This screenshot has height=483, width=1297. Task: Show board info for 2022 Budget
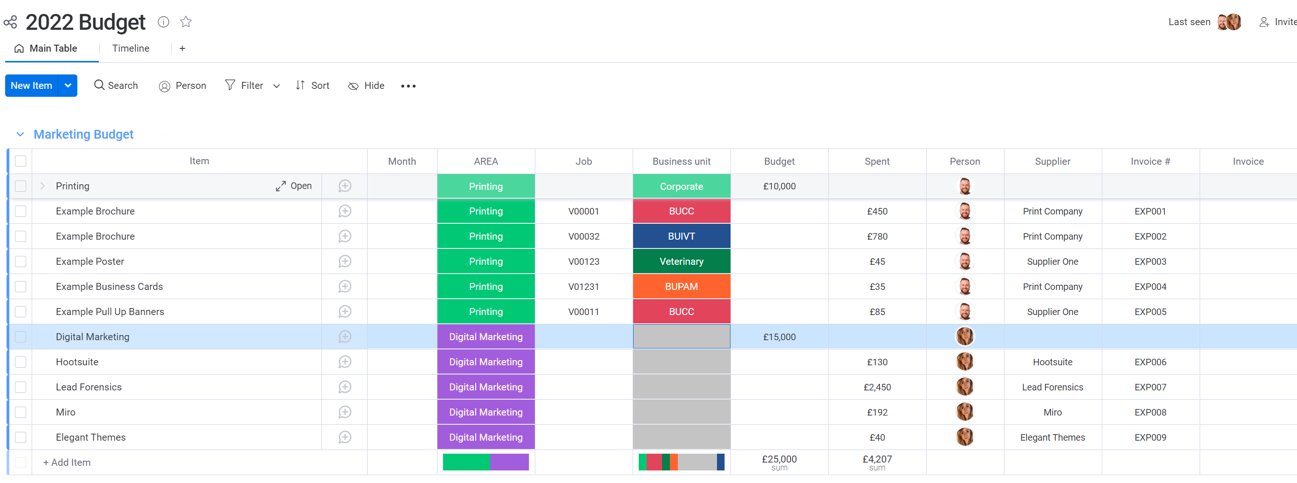click(163, 21)
